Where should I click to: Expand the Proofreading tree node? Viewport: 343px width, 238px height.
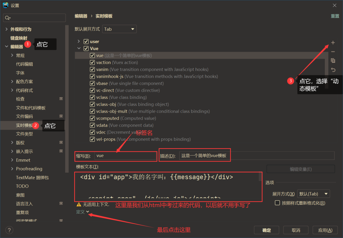(x=12, y=169)
